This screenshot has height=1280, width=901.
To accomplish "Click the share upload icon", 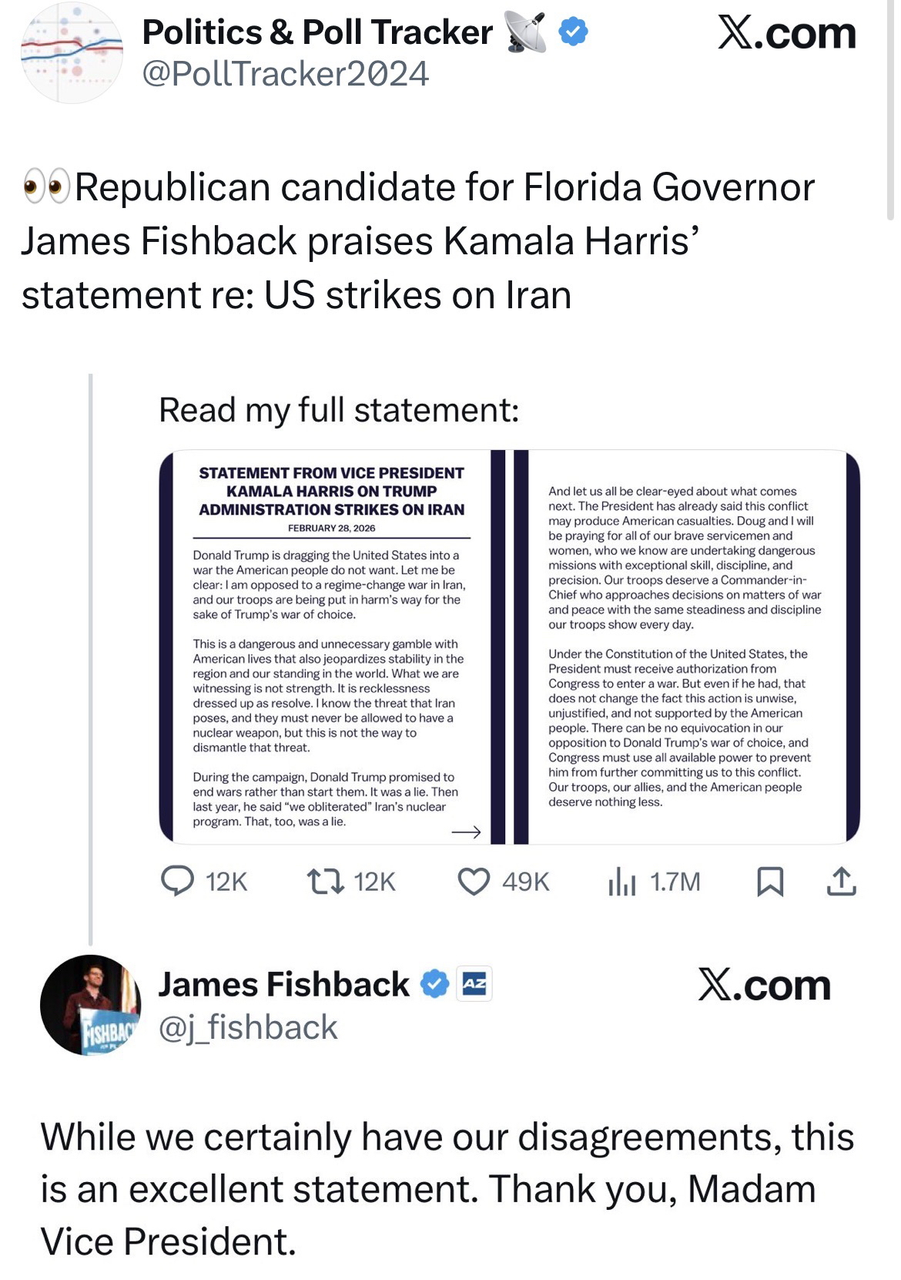I will 841,881.
